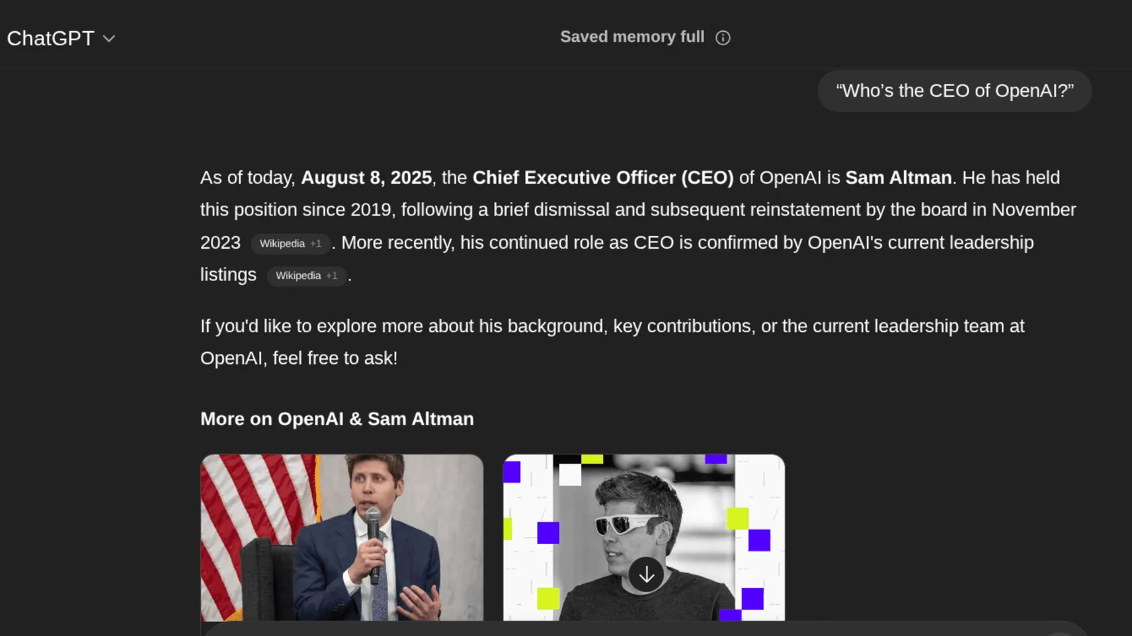Expand the second Wikipedia citation chip

[x=306, y=276]
